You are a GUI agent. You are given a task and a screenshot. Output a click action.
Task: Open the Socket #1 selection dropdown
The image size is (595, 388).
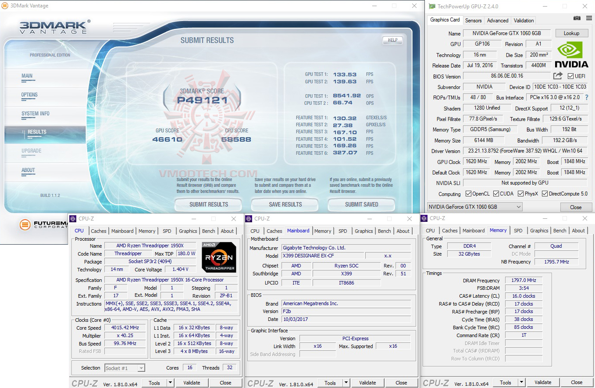click(x=125, y=368)
